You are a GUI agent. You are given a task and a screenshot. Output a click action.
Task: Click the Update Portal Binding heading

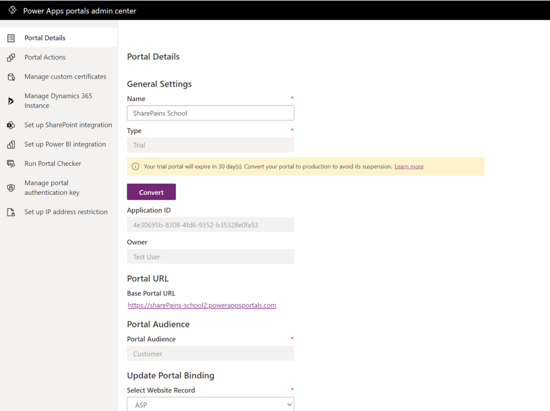click(170, 376)
